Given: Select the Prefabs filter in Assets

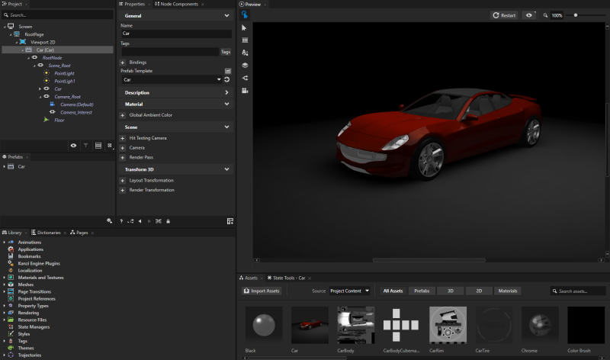Looking at the screenshot, I should [421, 291].
